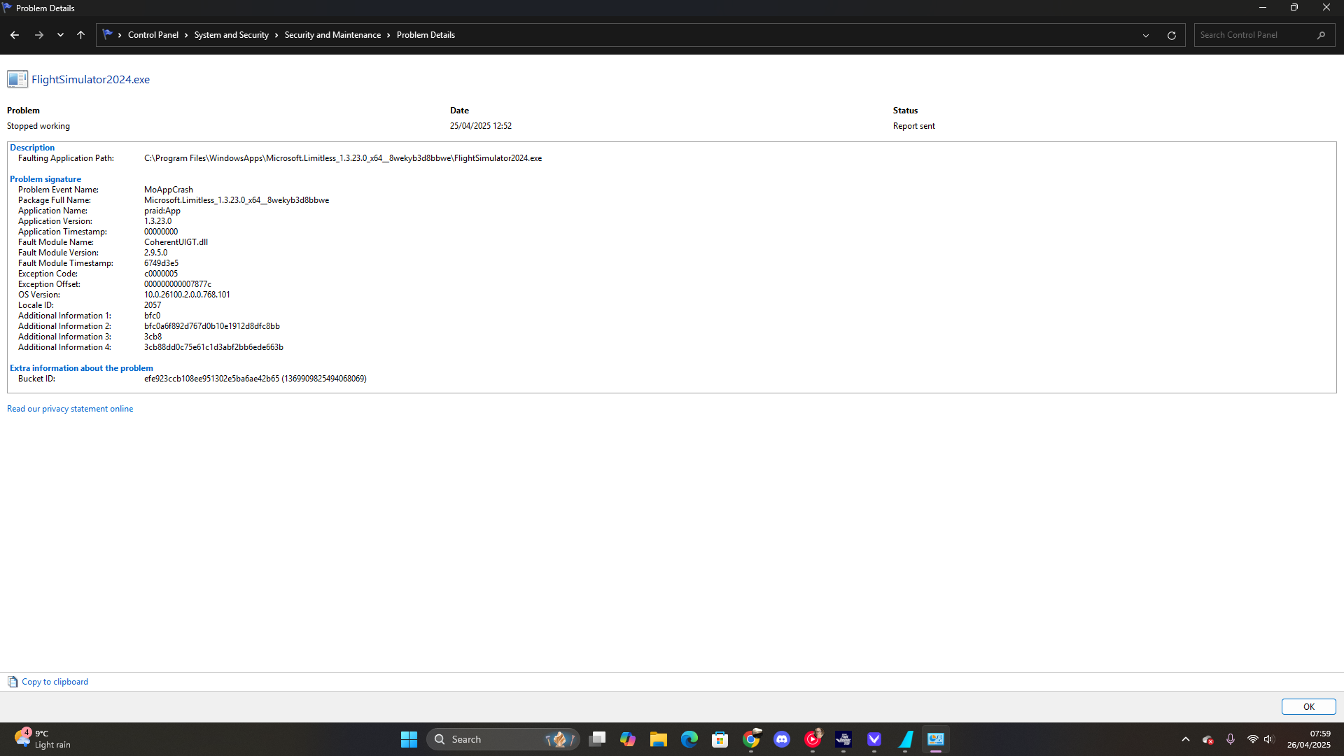Click the search magnifier icon

point(1321,35)
